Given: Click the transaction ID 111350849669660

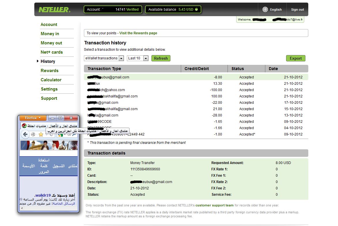Looking at the screenshot, I should pos(145,169).
